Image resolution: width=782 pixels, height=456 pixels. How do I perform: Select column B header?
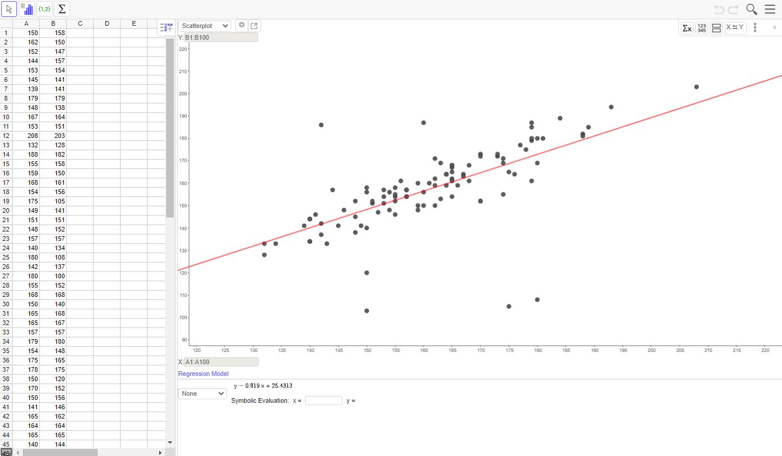(53, 23)
